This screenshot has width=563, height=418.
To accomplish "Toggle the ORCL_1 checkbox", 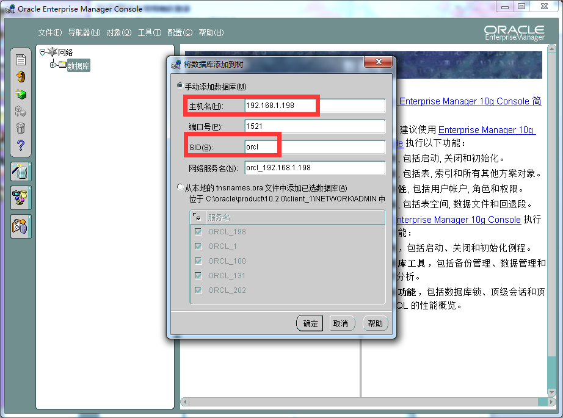I will (198, 246).
